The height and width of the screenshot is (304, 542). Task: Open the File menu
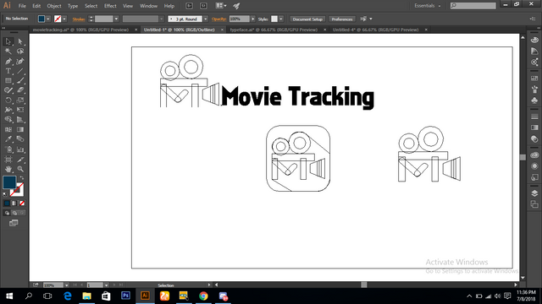(x=22, y=6)
